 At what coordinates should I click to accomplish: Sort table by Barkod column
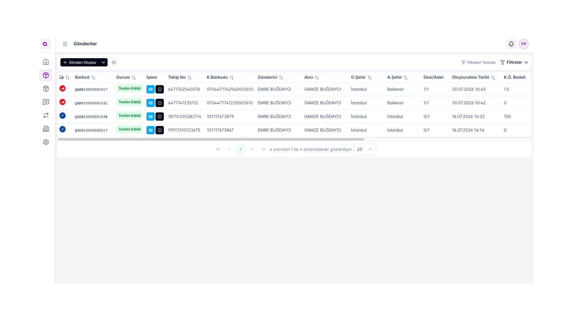pyautogui.click(x=93, y=78)
